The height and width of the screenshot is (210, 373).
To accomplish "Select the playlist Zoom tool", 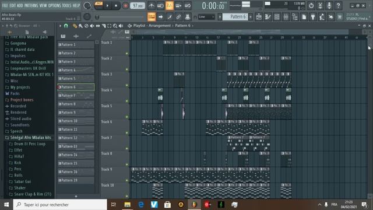I will (x=115, y=26).
